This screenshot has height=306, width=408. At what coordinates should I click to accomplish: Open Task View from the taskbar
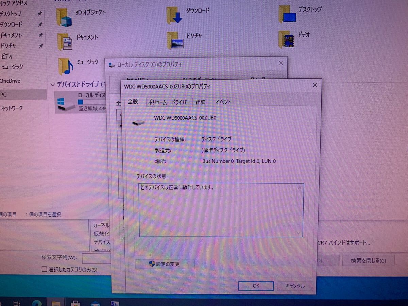click(x=17, y=303)
